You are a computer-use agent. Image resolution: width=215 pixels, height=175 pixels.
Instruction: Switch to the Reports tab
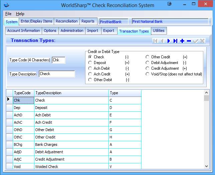pyautogui.click(x=88, y=21)
